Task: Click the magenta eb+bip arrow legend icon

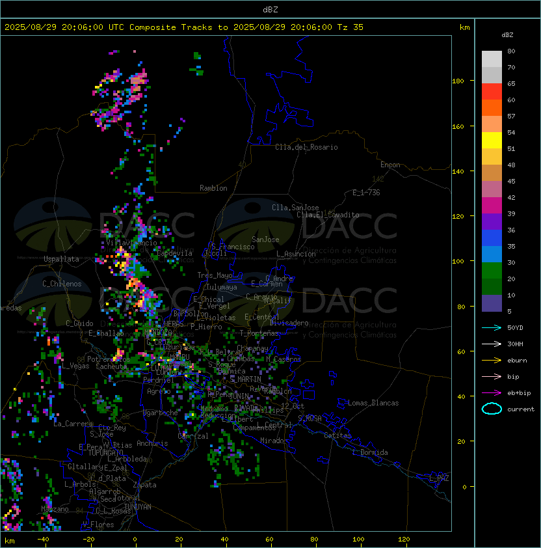Action: point(492,393)
